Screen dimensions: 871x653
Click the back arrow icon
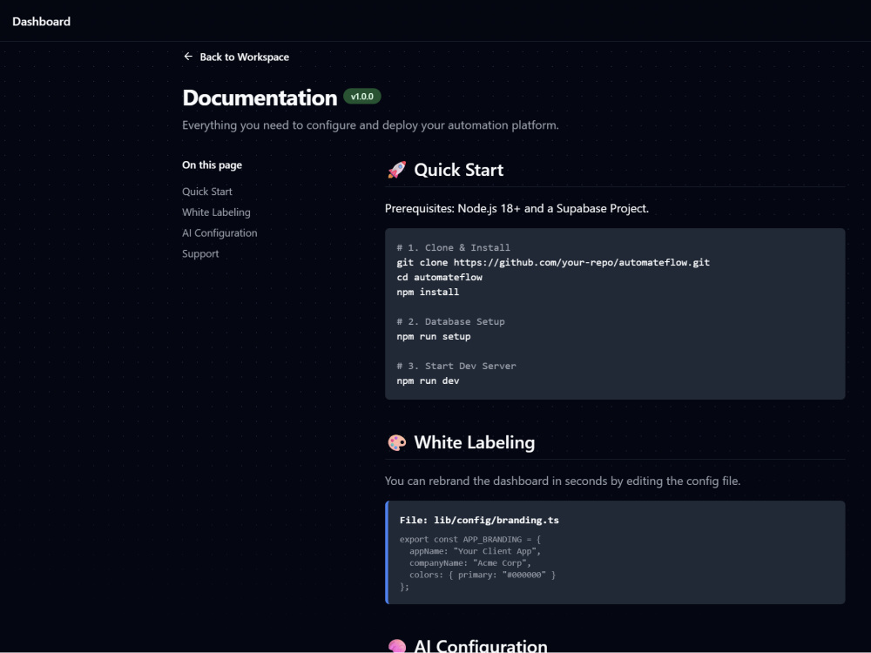(x=188, y=57)
